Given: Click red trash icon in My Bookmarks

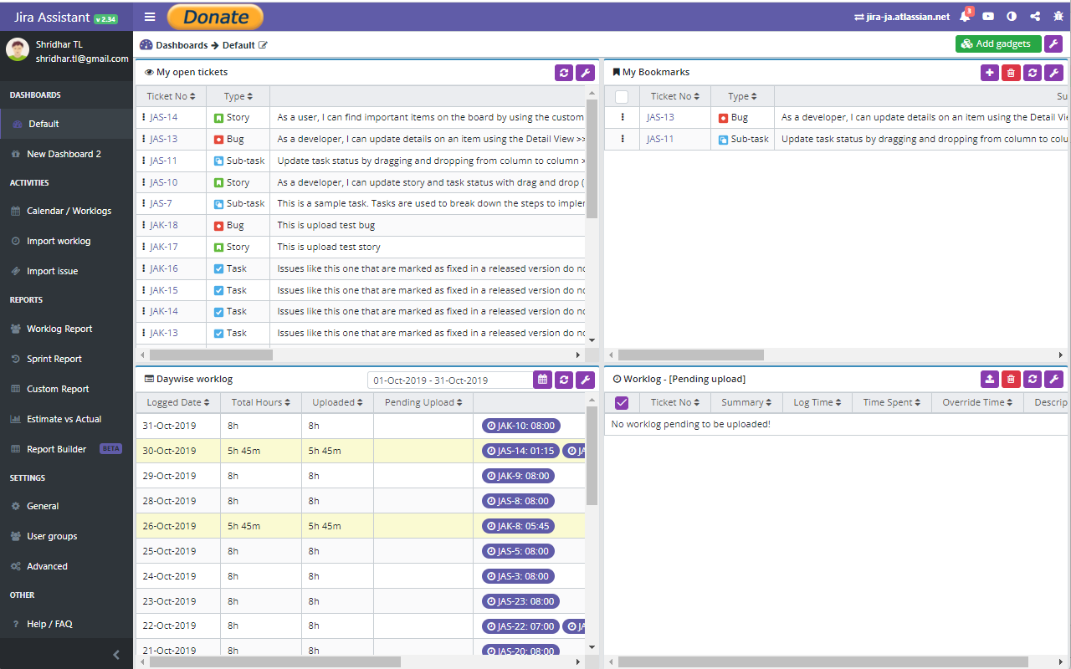Looking at the screenshot, I should point(1011,73).
